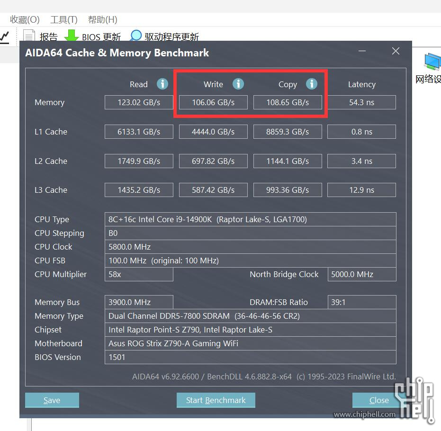The image size is (441, 431).
Task: Open the report (报告) toolbar icon
Action: [x=29, y=36]
